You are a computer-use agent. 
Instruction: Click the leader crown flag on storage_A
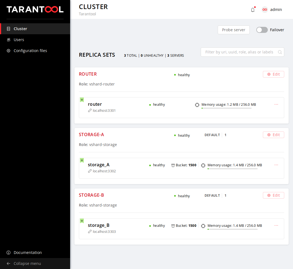tap(82, 161)
